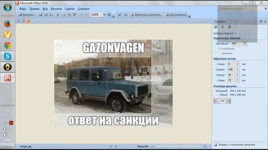
Task: Open the active Picture Manager taskbar icon
Action: tap(8, 78)
